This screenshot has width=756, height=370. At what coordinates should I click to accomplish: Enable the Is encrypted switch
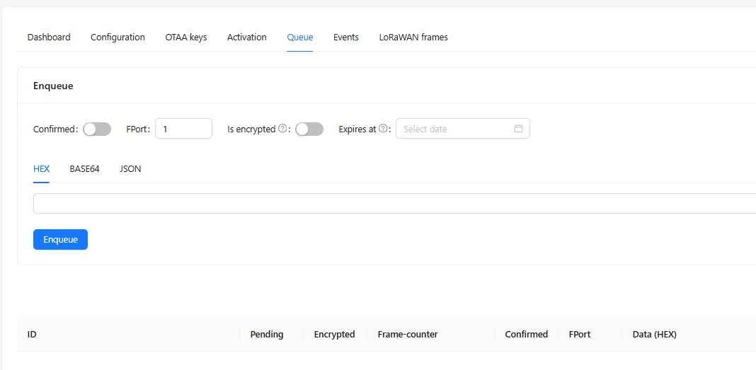pos(309,129)
